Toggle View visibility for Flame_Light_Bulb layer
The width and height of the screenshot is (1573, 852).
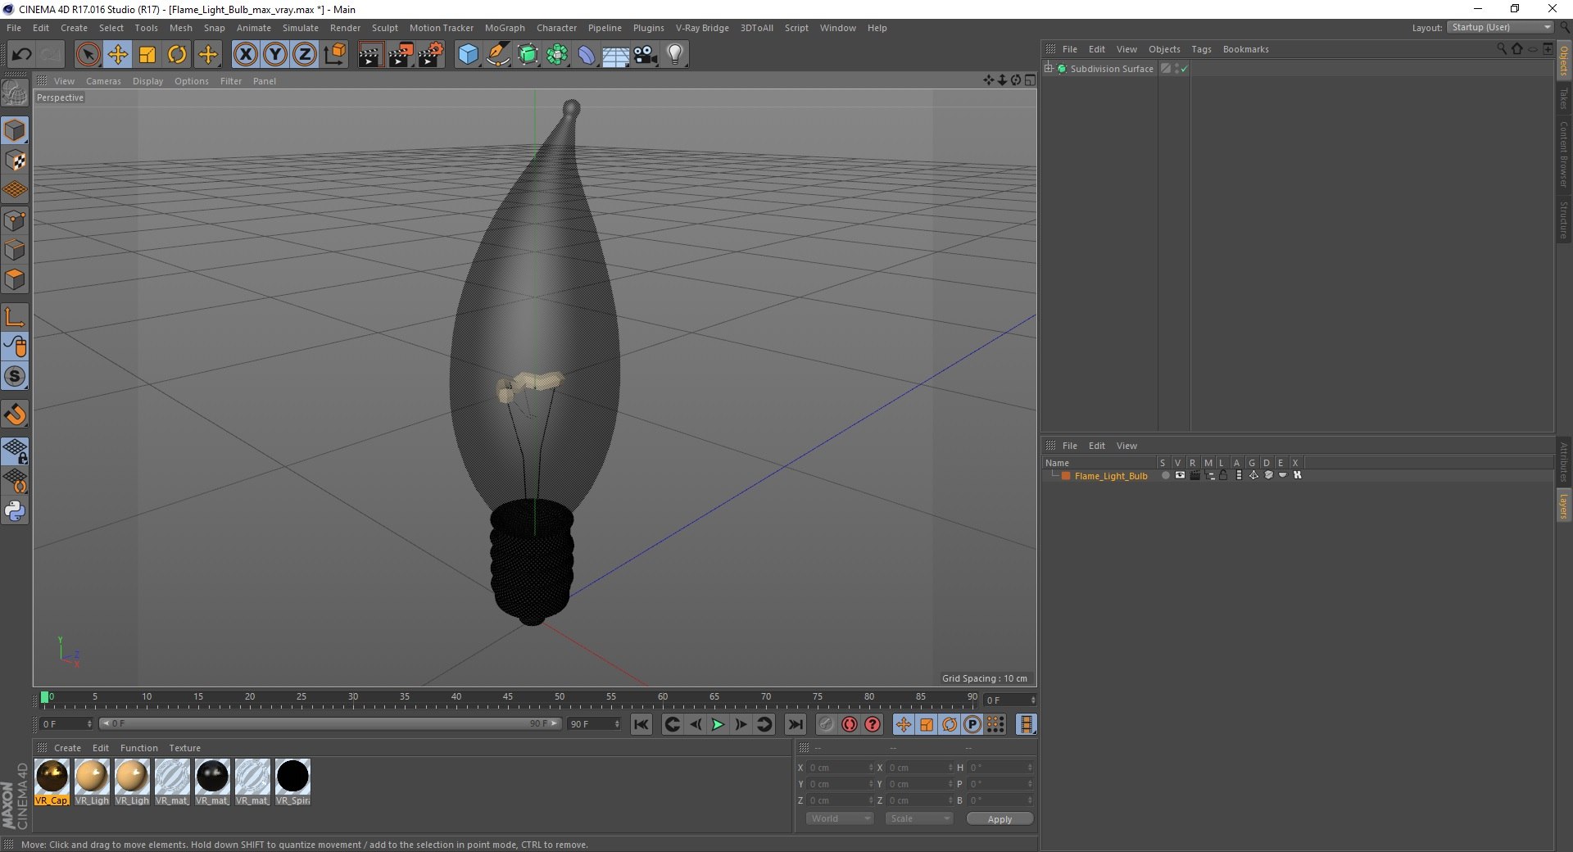(1180, 475)
